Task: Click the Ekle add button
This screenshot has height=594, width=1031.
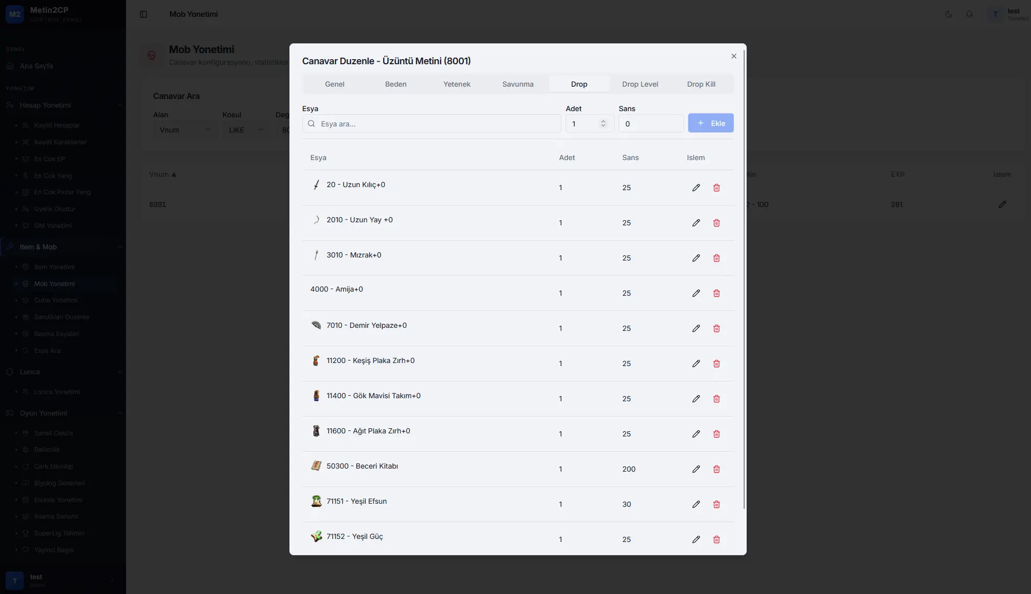Action: [x=710, y=123]
